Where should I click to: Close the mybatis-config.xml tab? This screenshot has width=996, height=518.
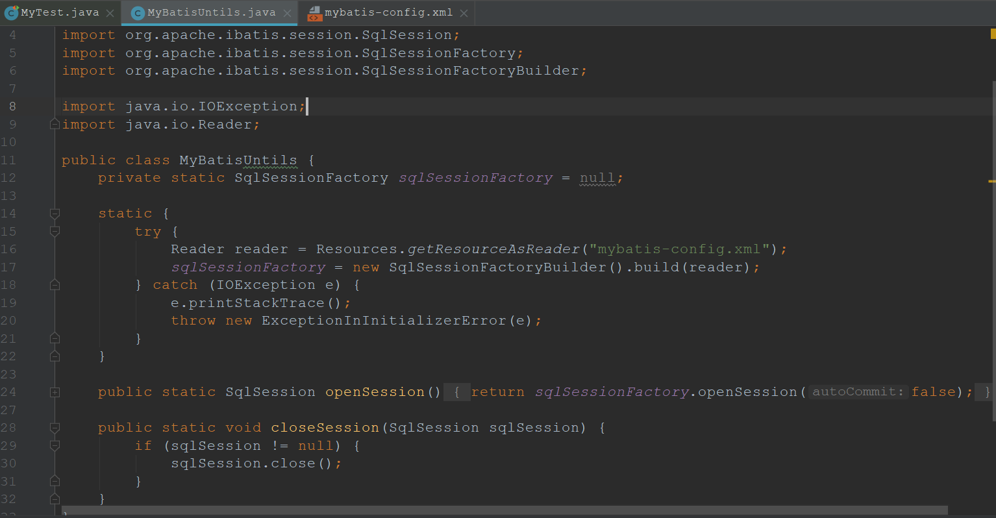point(464,13)
